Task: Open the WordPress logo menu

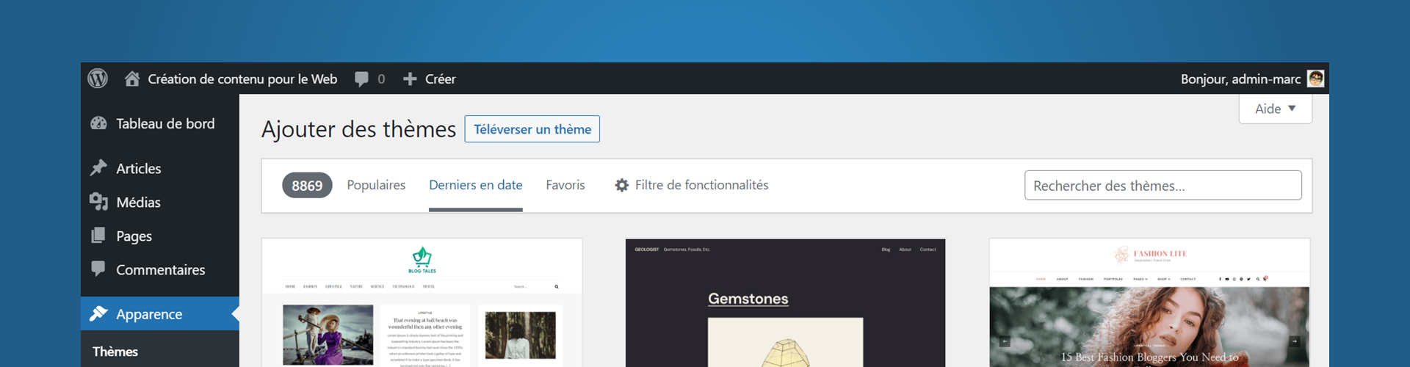Action: (98, 79)
